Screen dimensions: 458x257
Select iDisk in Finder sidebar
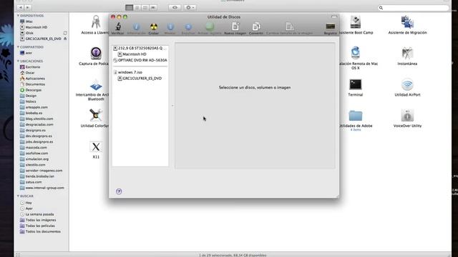26,33
